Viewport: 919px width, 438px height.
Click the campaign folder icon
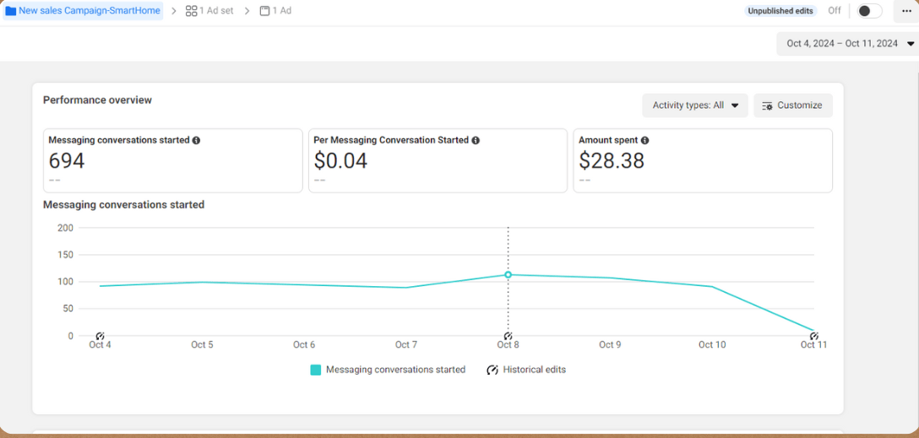pos(11,11)
